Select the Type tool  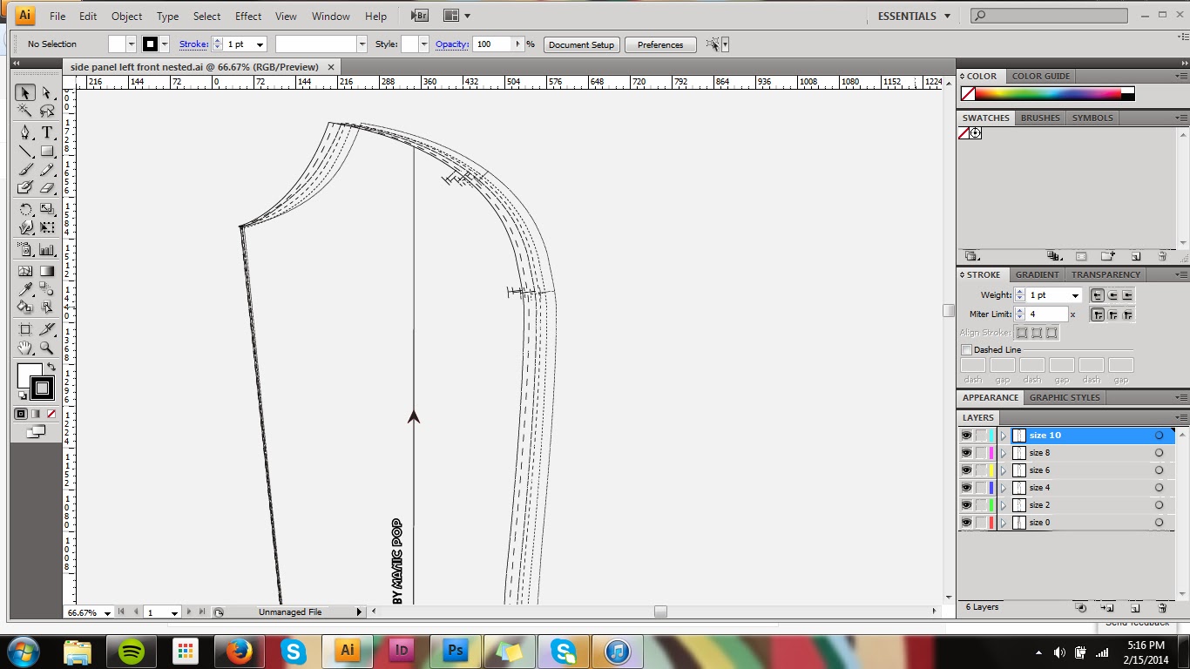pos(47,132)
